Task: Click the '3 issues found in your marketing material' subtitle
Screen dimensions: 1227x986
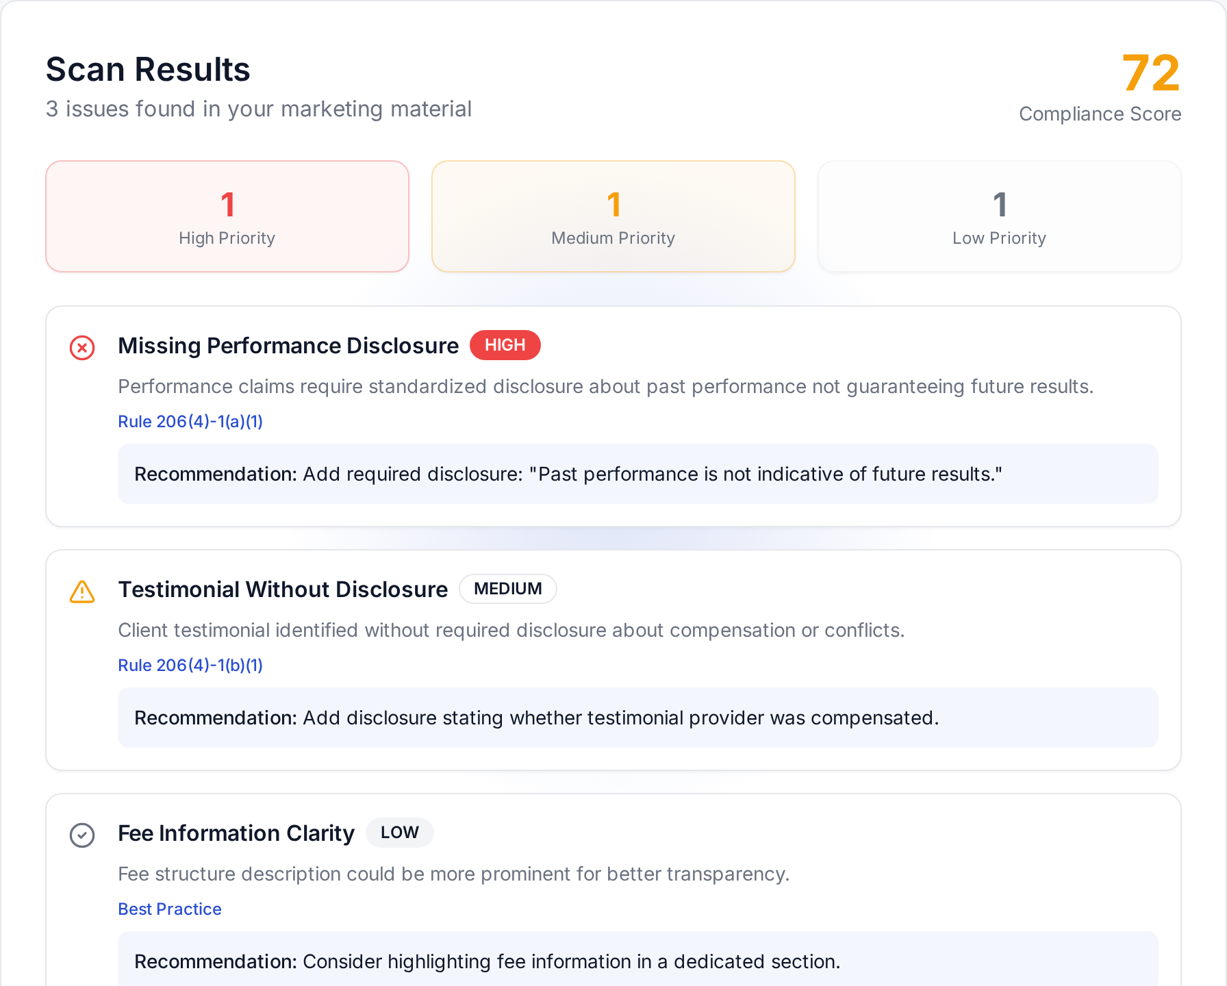Action: (x=259, y=109)
